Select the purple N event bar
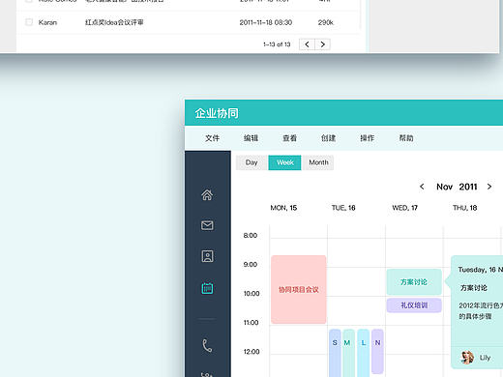The height and width of the screenshot is (377, 503). (377, 351)
